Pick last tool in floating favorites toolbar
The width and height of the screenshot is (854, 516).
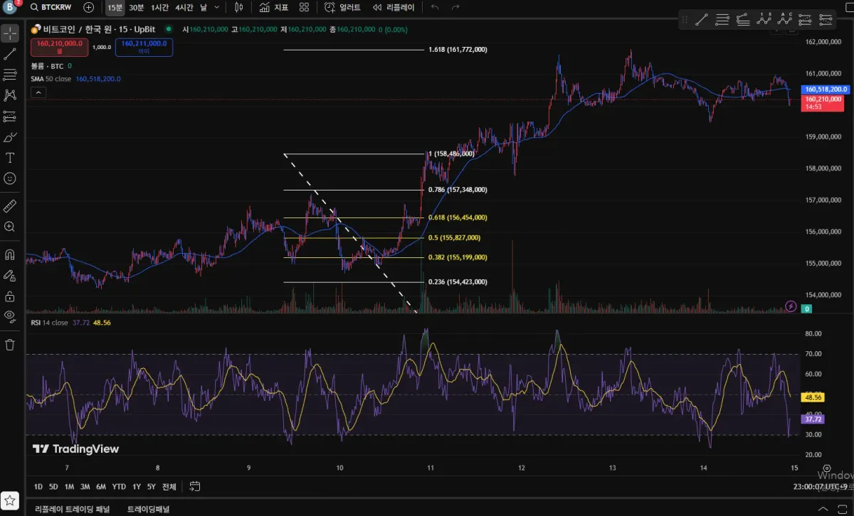(x=826, y=19)
